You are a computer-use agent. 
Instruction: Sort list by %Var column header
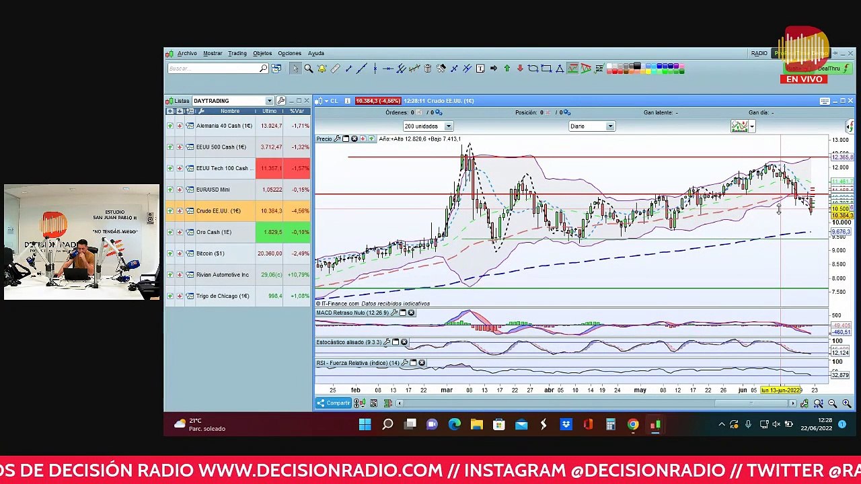click(297, 111)
